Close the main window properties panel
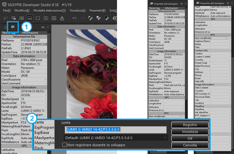Image resolution: width=234 pixels, height=154 pixels. pyautogui.click(x=48, y=27)
